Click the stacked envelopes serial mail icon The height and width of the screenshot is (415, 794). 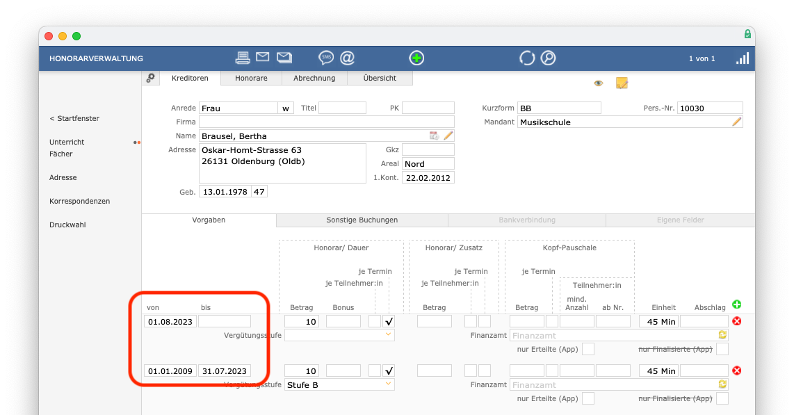coord(284,58)
